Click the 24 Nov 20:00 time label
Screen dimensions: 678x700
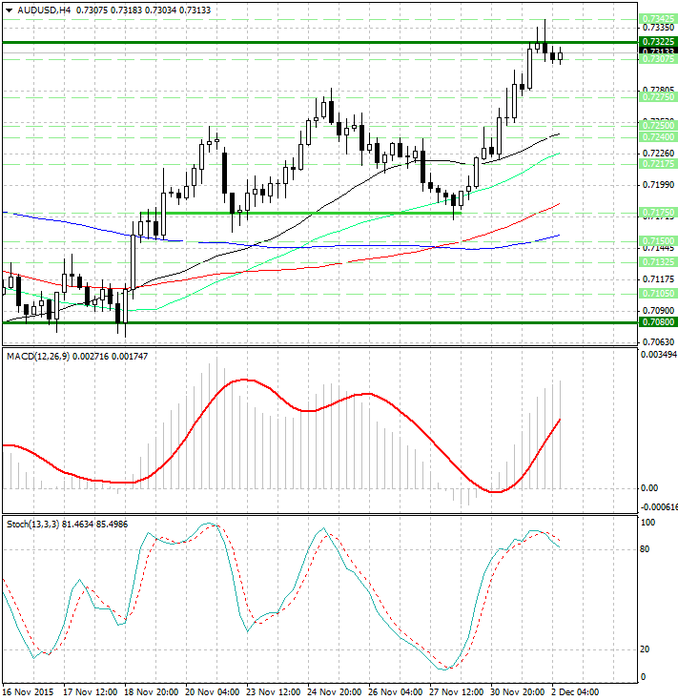pyautogui.click(x=335, y=692)
